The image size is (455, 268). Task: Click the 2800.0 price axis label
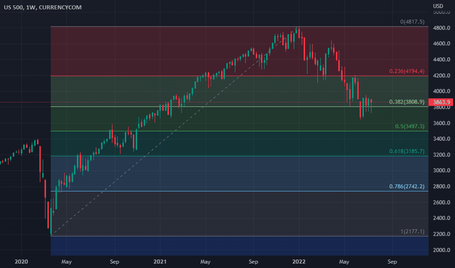coord(441,186)
